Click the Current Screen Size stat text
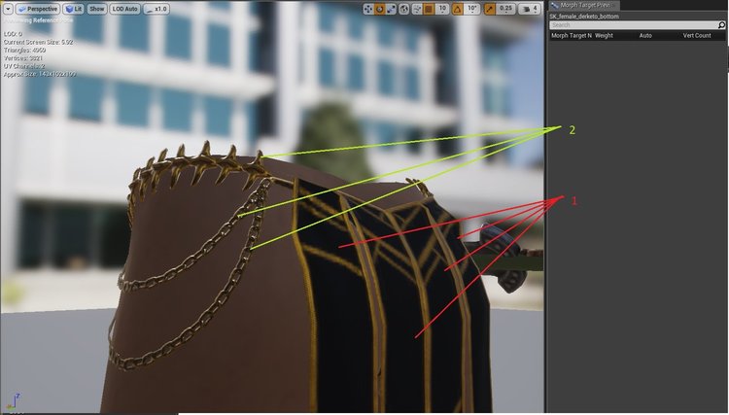729x415 pixels. point(38,43)
